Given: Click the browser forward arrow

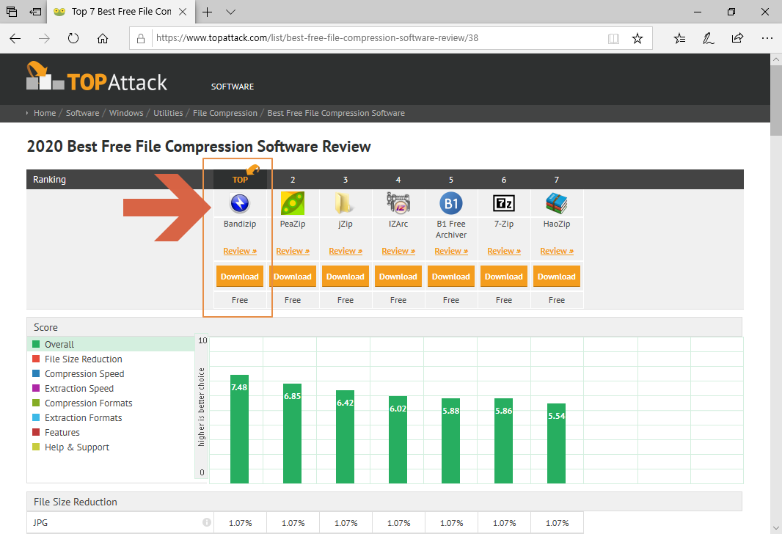Looking at the screenshot, I should [45, 38].
